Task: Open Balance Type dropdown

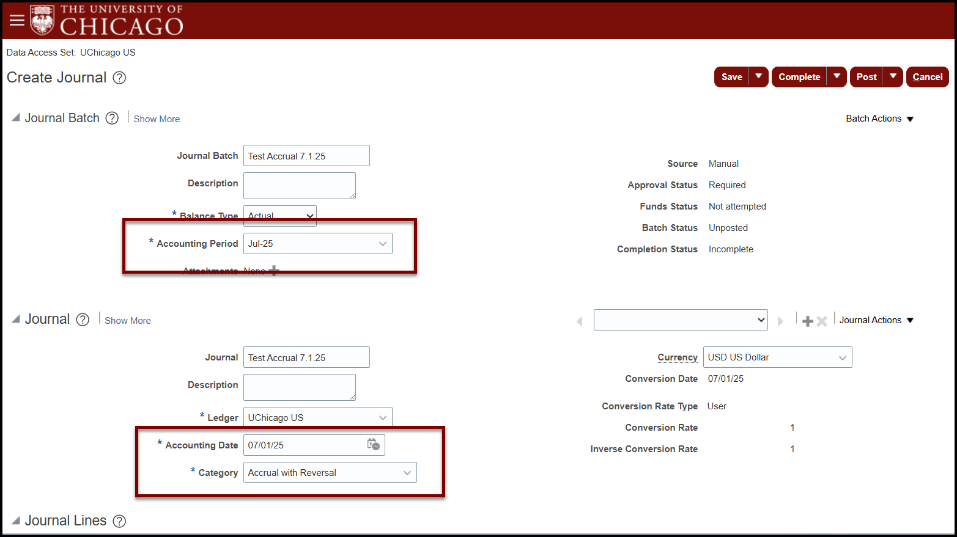Action: 280,216
